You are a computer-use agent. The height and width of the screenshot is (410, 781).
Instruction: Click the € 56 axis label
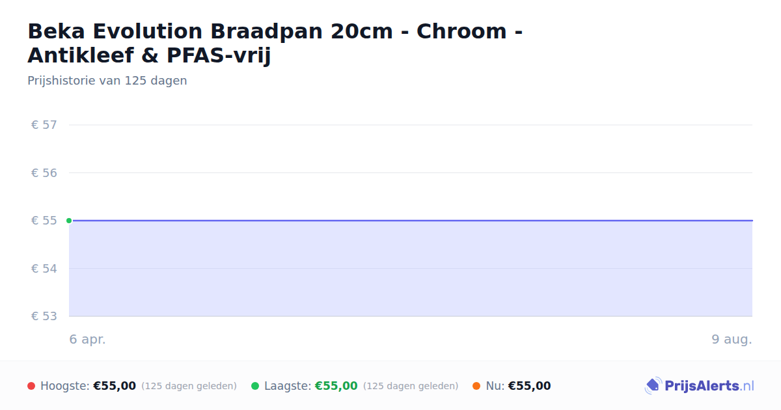pos(44,173)
